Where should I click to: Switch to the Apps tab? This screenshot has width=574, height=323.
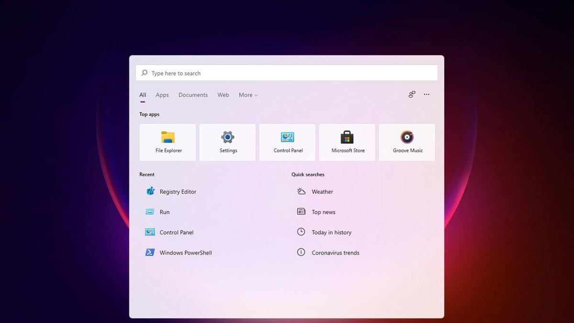tap(162, 95)
